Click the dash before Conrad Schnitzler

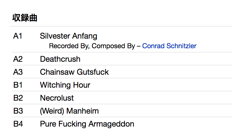pyautogui.click(x=138, y=46)
